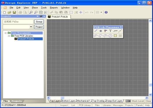This screenshot has height=108, width=153.
Task: Zoom to selected area icon
Action: click(x=46, y=12)
